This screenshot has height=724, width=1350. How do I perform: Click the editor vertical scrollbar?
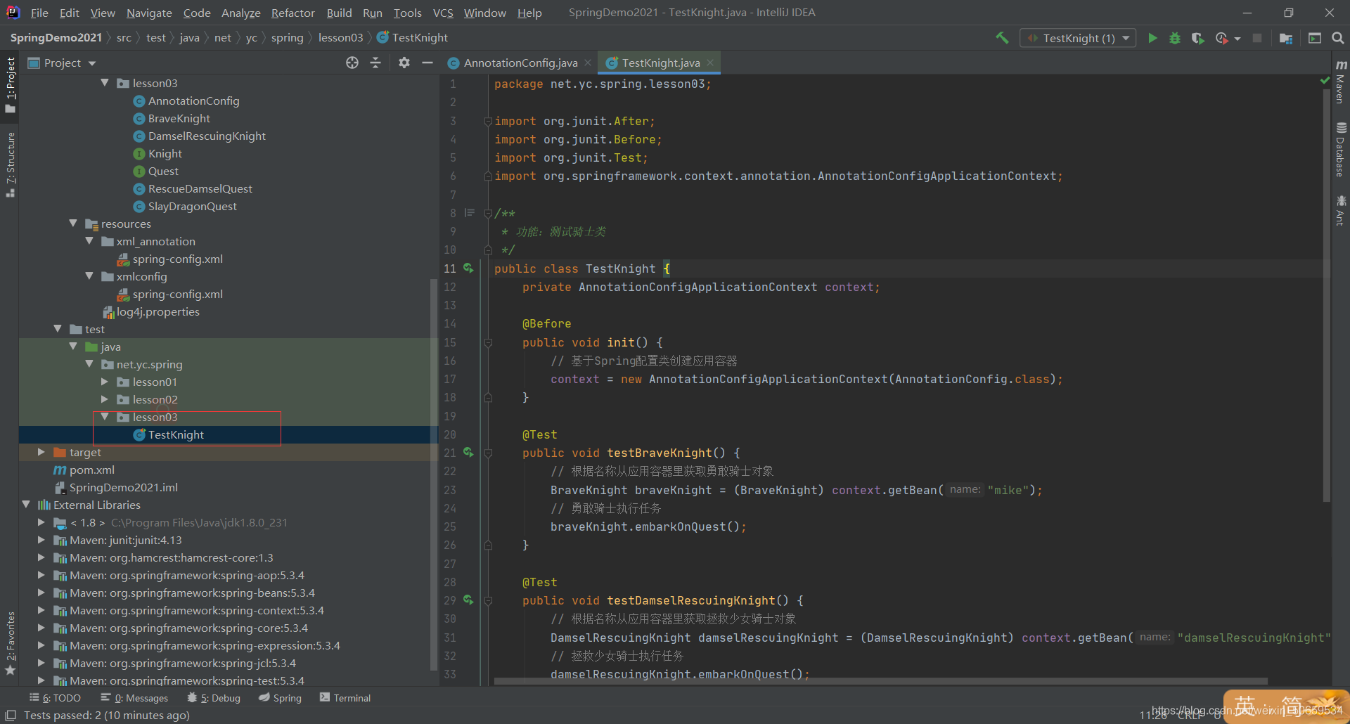pos(1326,295)
